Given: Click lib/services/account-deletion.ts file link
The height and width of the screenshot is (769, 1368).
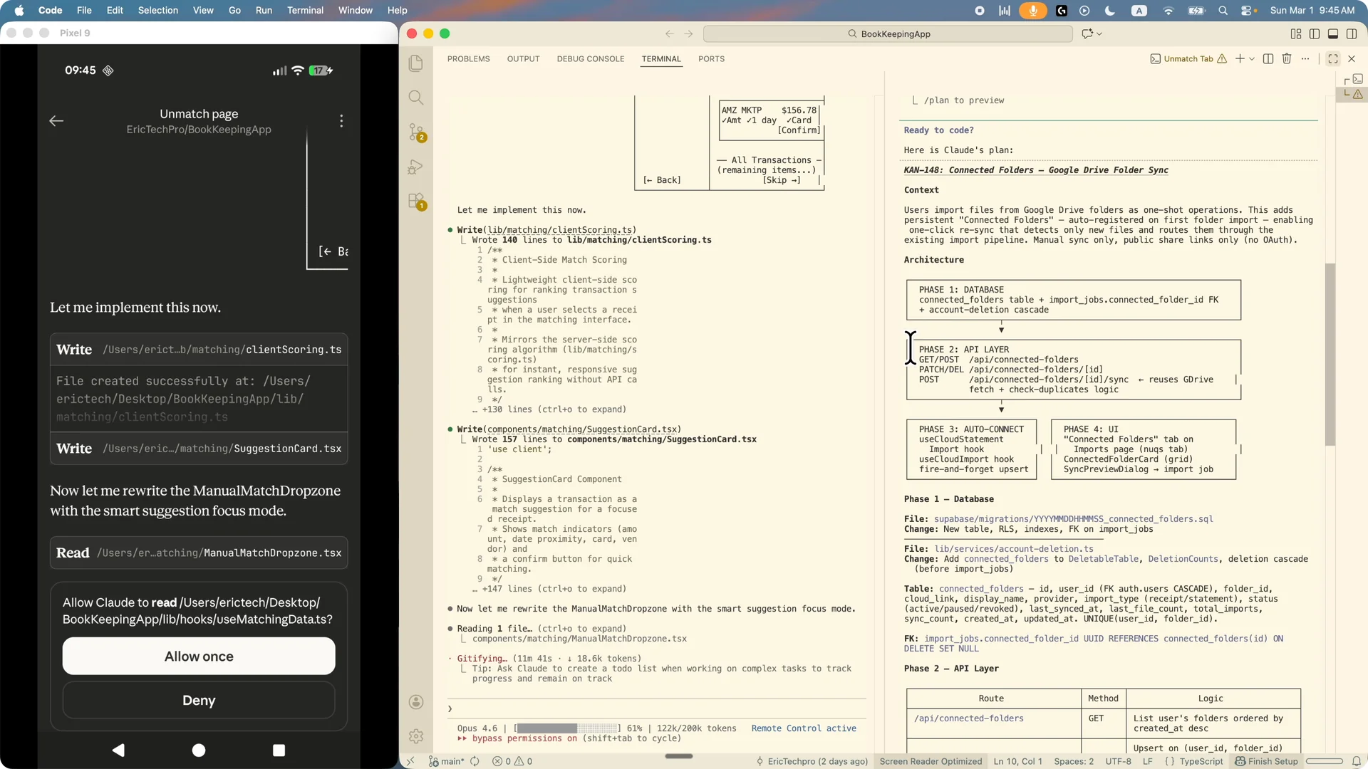Looking at the screenshot, I should [x=1013, y=549].
